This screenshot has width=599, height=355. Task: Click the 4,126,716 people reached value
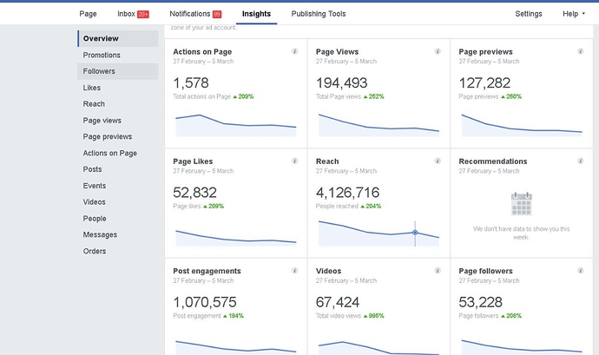(347, 193)
